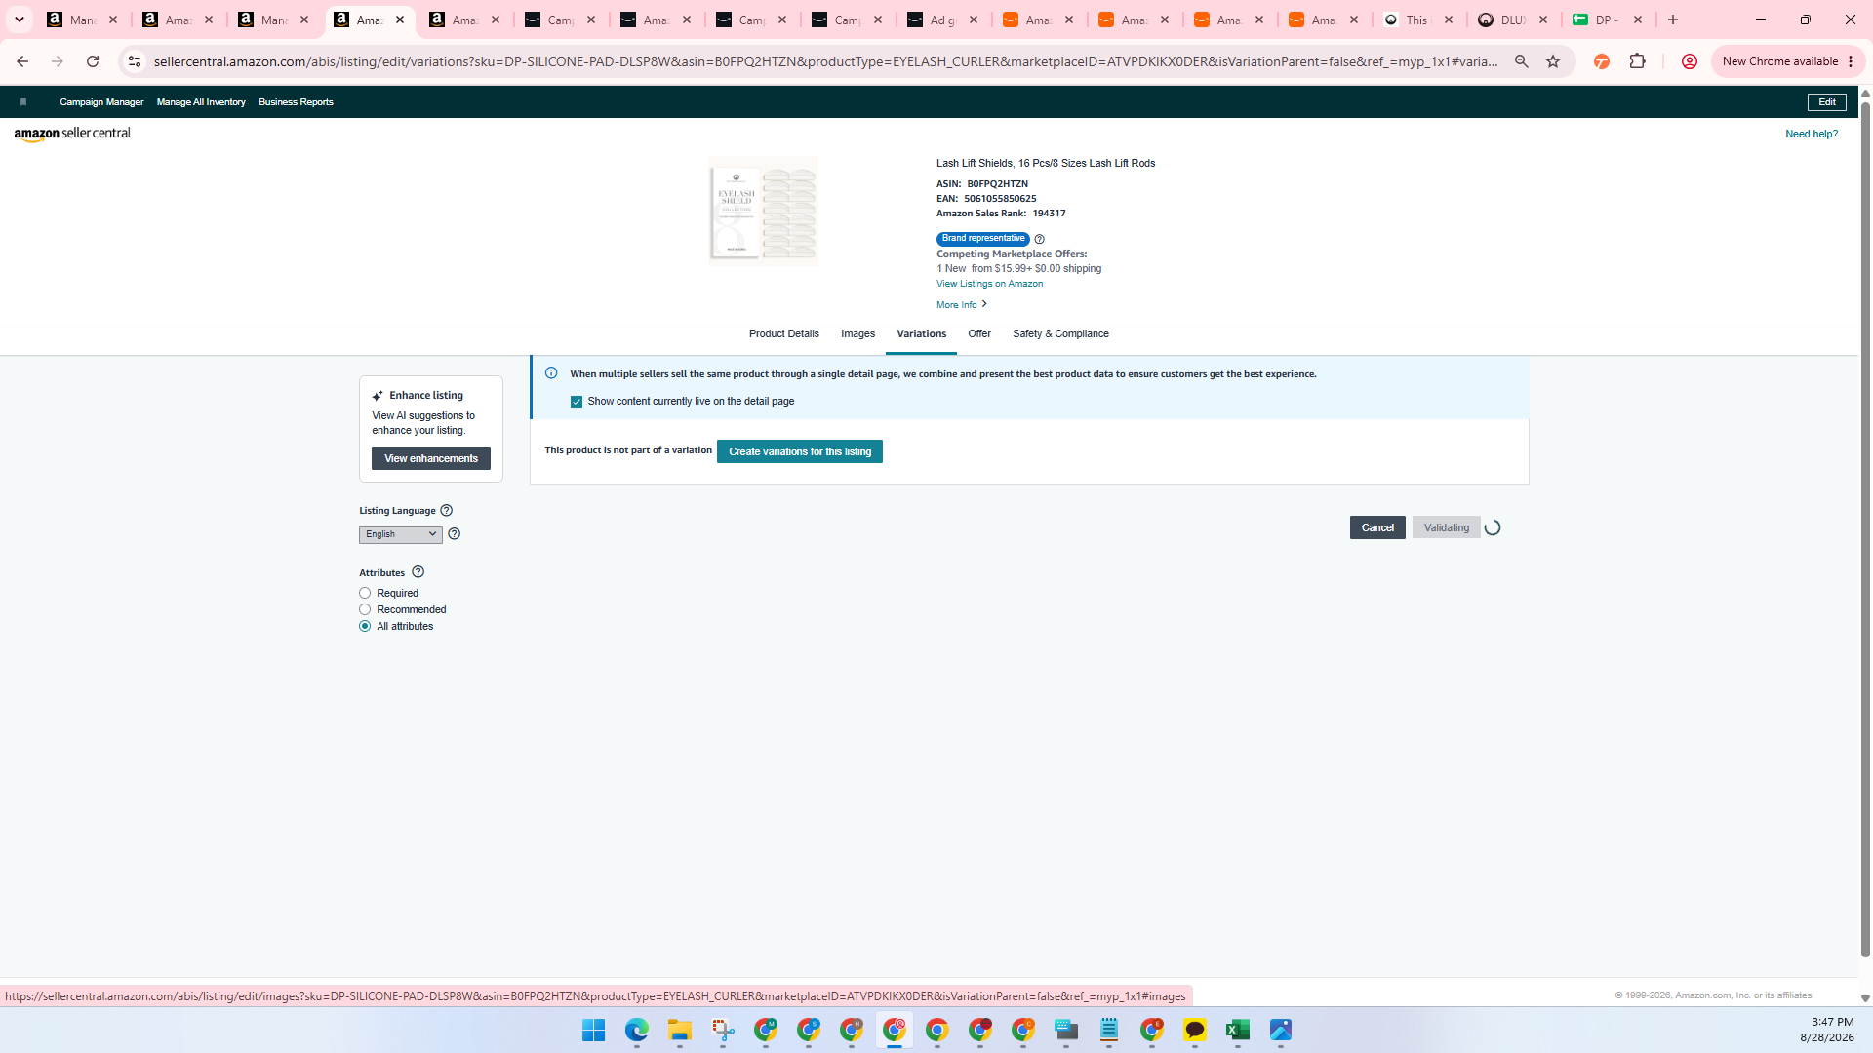
Task: Open the Chrome extensions puzzle icon
Action: [x=1637, y=61]
